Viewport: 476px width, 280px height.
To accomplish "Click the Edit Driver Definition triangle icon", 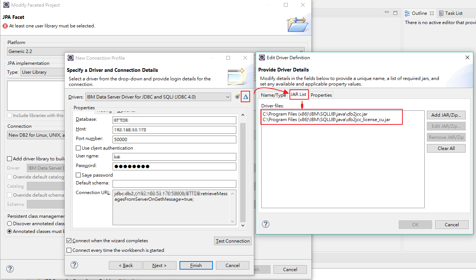I will click(245, 97).
